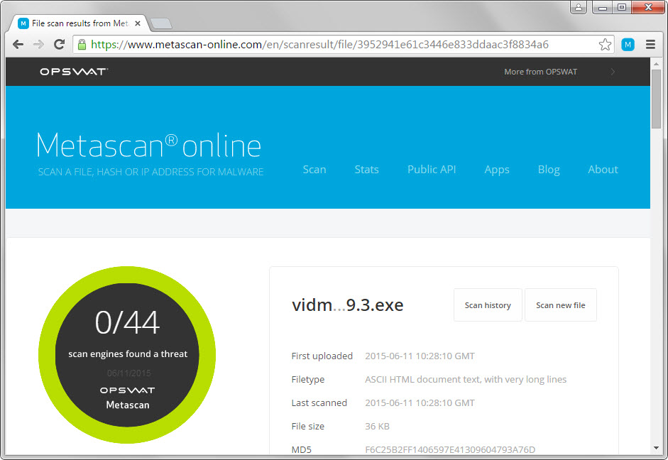Click the address bar URL
Viewport: 668px width, 460px height.
coord(319,44)
